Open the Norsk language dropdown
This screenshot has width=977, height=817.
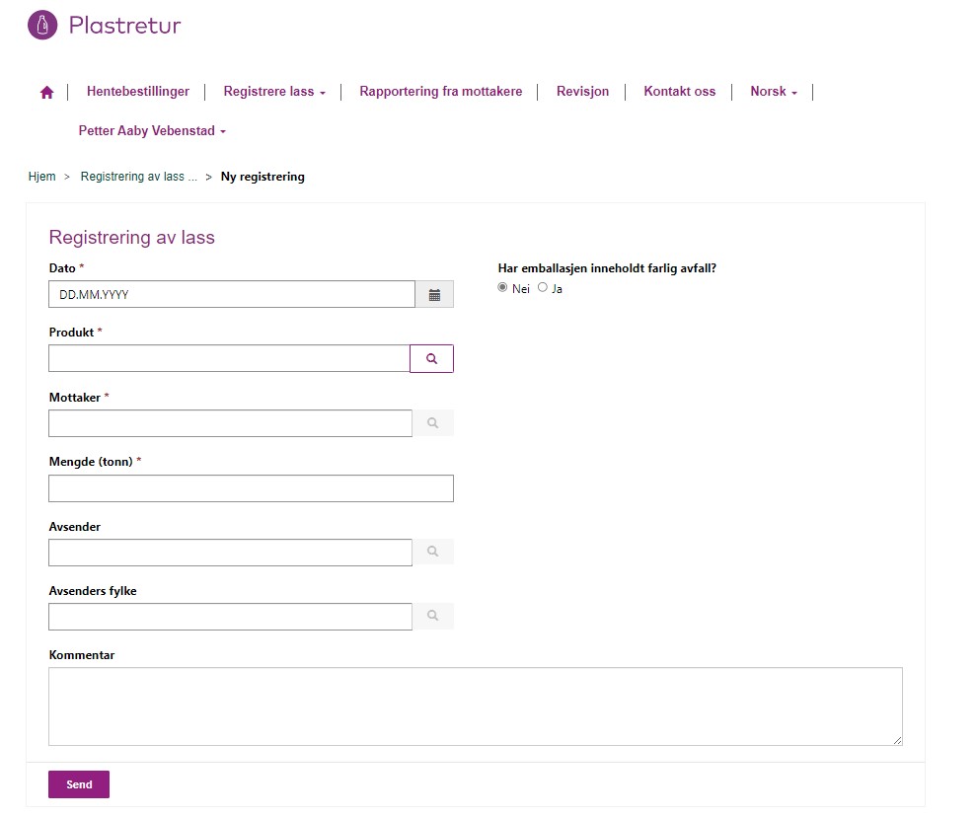click(x=773, y=92)
